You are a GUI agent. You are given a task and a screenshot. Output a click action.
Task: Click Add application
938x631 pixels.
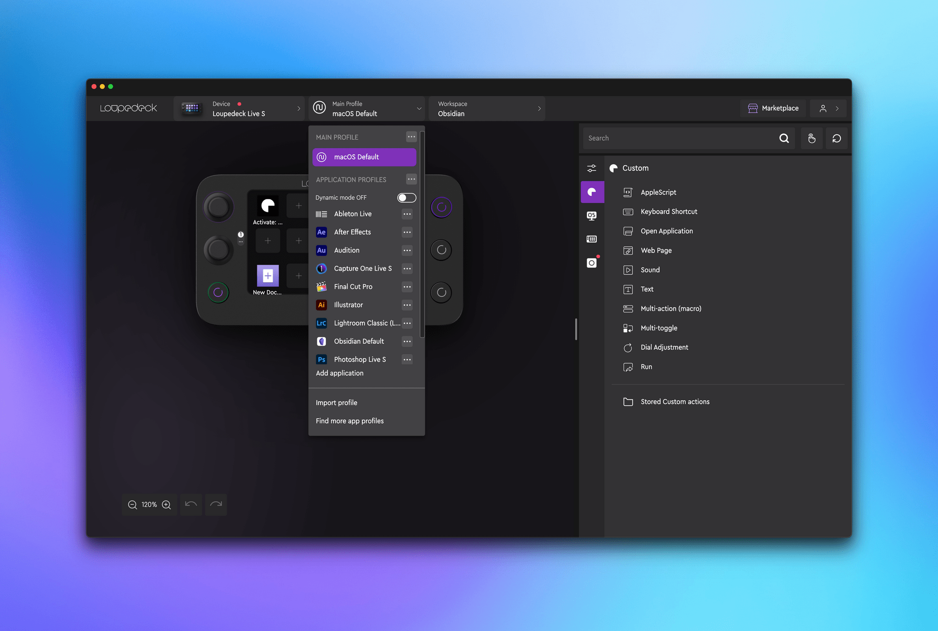pyautogui.click(x=340, y=373)
